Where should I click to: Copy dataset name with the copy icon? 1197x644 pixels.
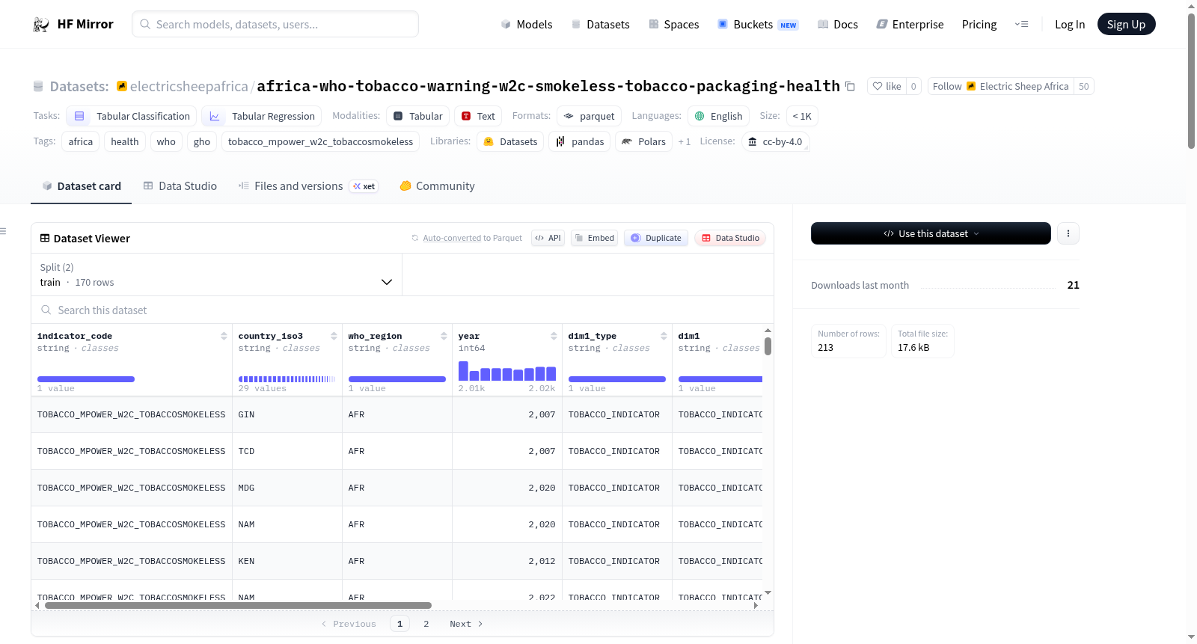pos(850,86)
